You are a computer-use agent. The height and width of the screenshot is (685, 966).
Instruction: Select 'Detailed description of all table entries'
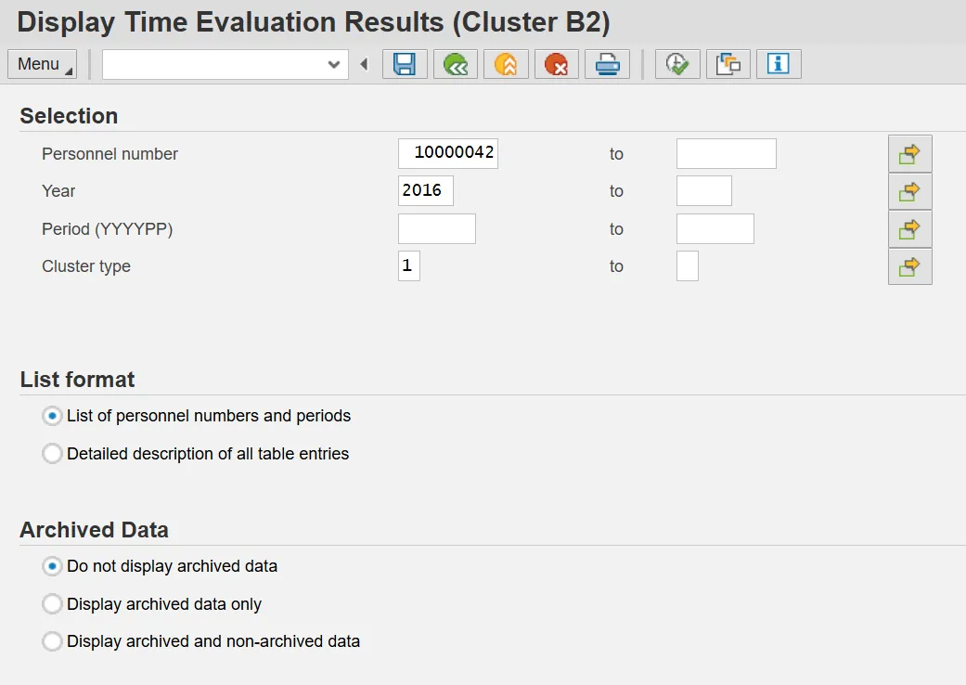coord(53,454)
